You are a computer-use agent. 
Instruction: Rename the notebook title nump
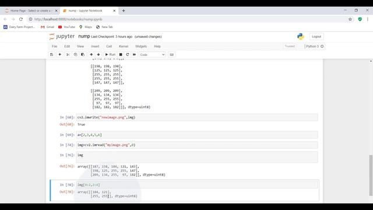pyautogui.click(x=84, y=36)
